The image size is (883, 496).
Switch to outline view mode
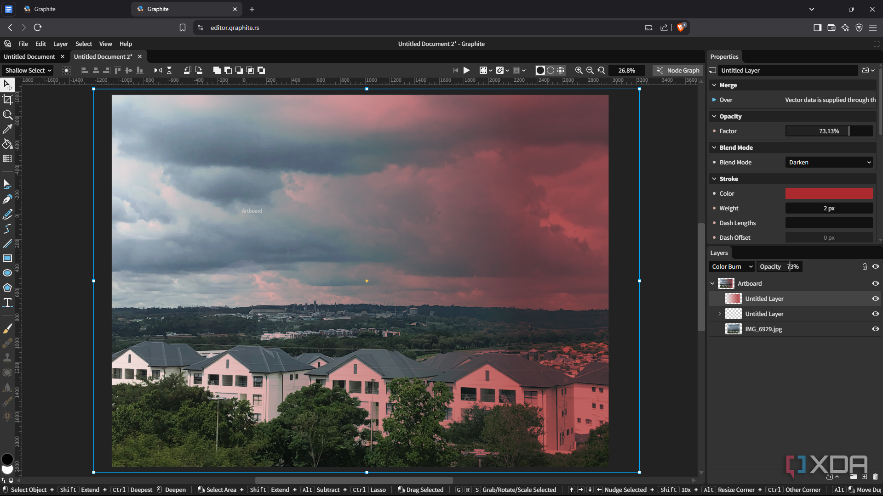tap(550, 70)
